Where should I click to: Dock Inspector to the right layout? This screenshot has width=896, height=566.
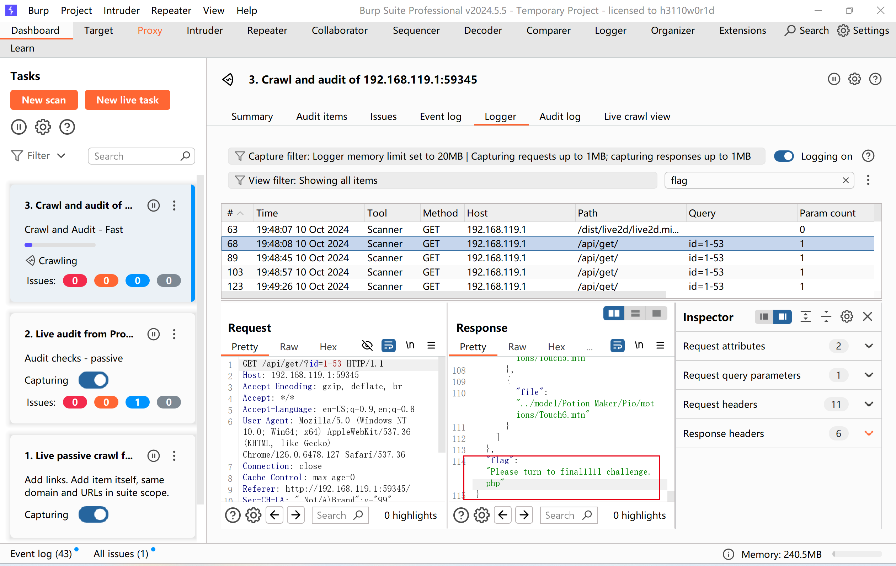(782, 317)
